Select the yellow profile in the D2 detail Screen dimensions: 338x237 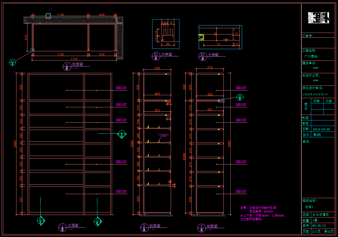pos(201,37)
